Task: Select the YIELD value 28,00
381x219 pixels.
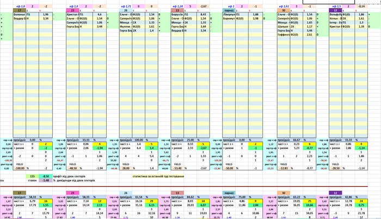Action: tap(126, 168)
